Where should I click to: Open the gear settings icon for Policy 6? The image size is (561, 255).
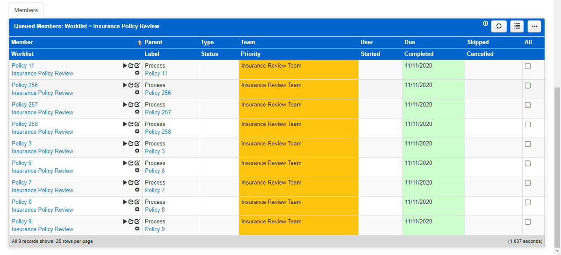pos(137,171)
